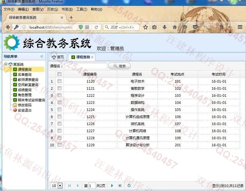Click the 课程名 search input field
This screenshot has height=191, width=246.
click(86, 66)
